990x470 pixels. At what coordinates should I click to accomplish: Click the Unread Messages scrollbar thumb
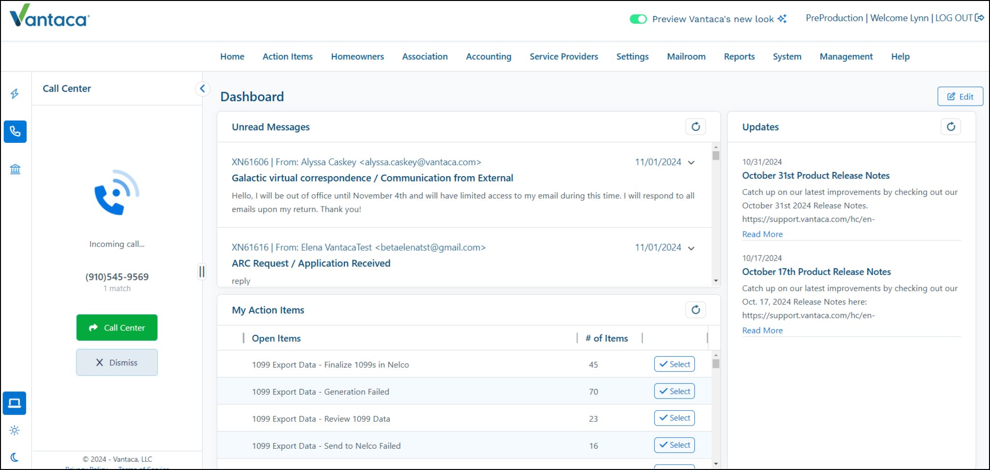tap(716, 155)
